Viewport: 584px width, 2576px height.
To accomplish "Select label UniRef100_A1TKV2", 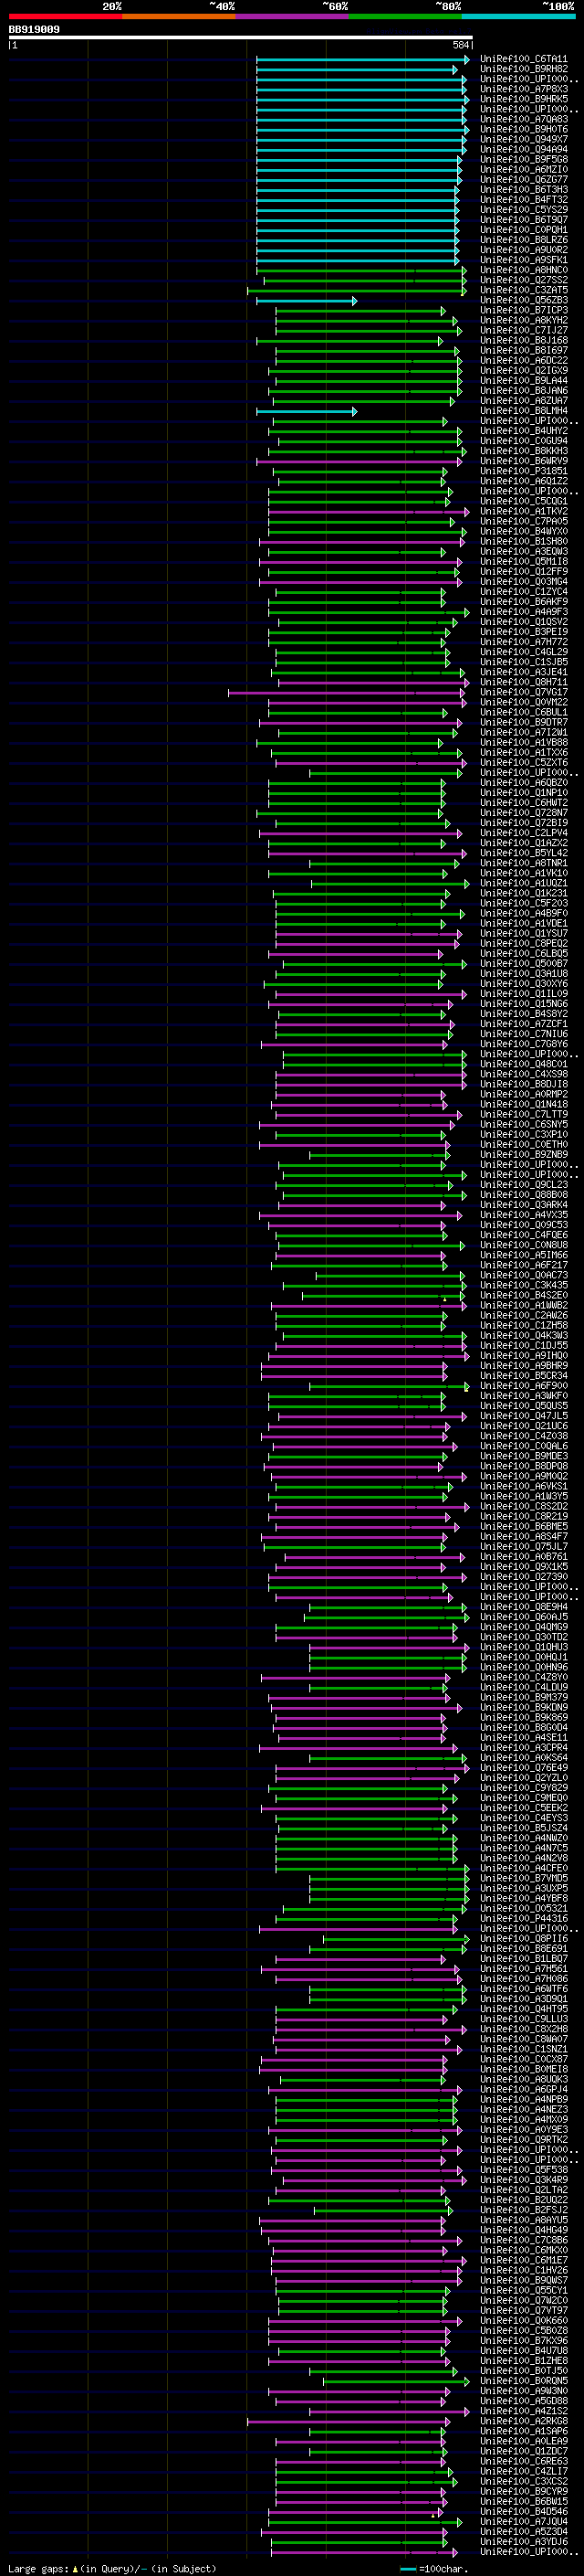I will coord(523,511).
